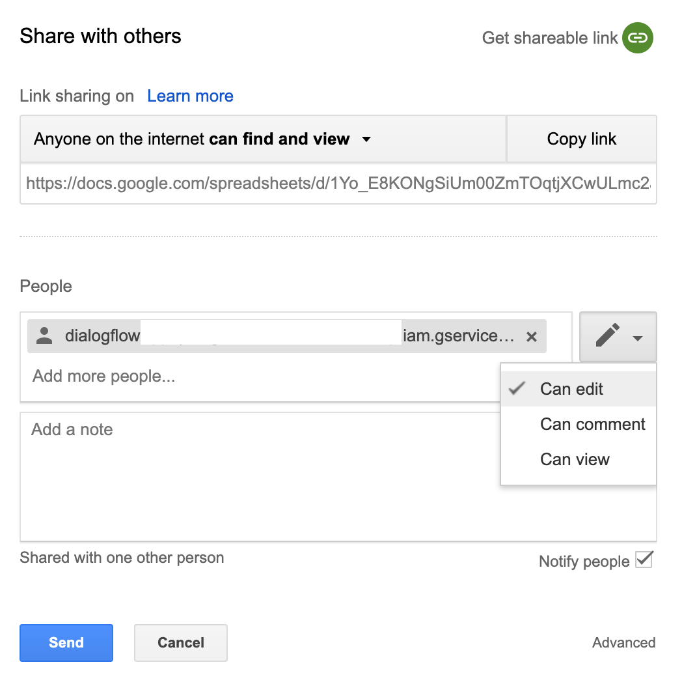
Task: Select the spreadsheet share URL field
Action: pyautogui.click(x=338, y=184)
